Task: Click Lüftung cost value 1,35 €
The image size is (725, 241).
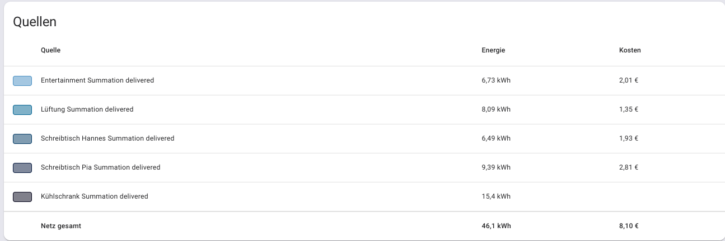Action: tap(629, 109)
